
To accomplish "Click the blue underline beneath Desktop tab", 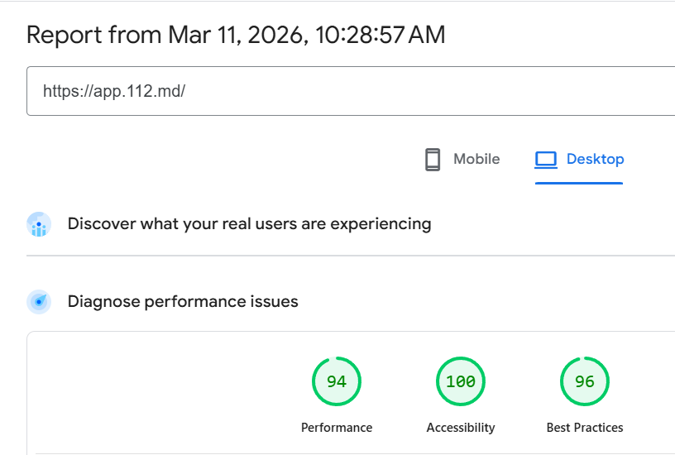I will (x=578, y=182).
